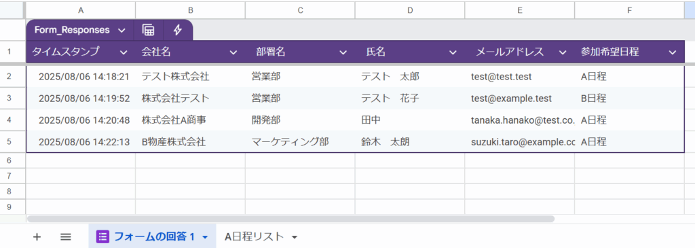This screenshot has height=248, width=695.
Task: Switch to the A日程リスト sheet tab
Action: point(254,236)
